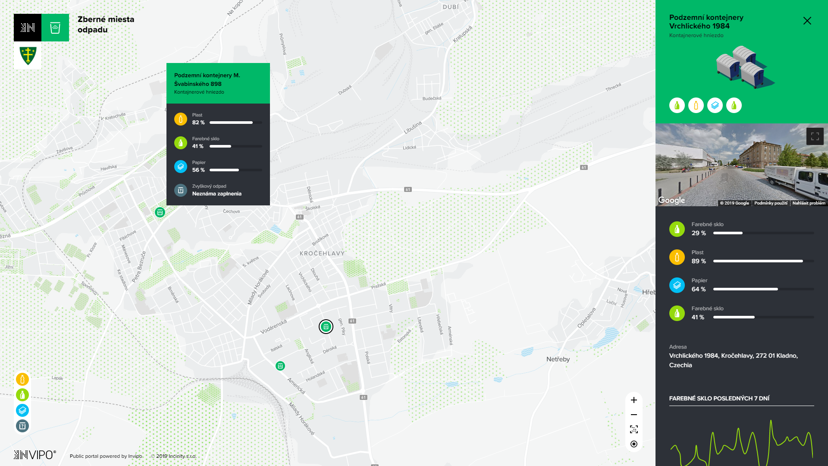
Task: Click the city coat of arms emblem
Action: pos(28,55)
